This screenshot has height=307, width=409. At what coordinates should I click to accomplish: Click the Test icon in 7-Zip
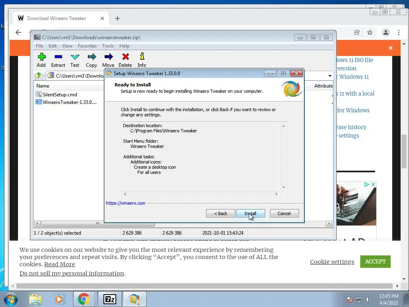coord(75,60)
